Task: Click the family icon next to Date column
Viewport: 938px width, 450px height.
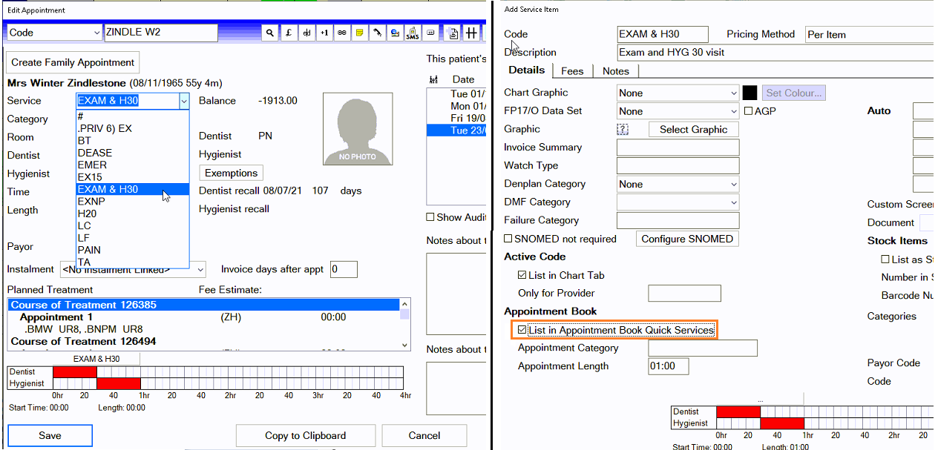Action: click(x=435, y=79)
